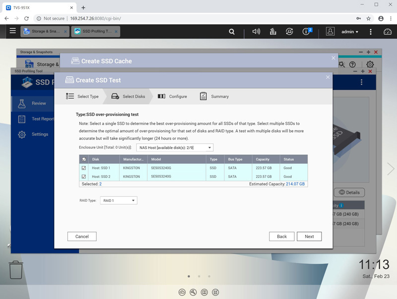
Task: Open background tasks stack icon
Action: pos(273,31)
